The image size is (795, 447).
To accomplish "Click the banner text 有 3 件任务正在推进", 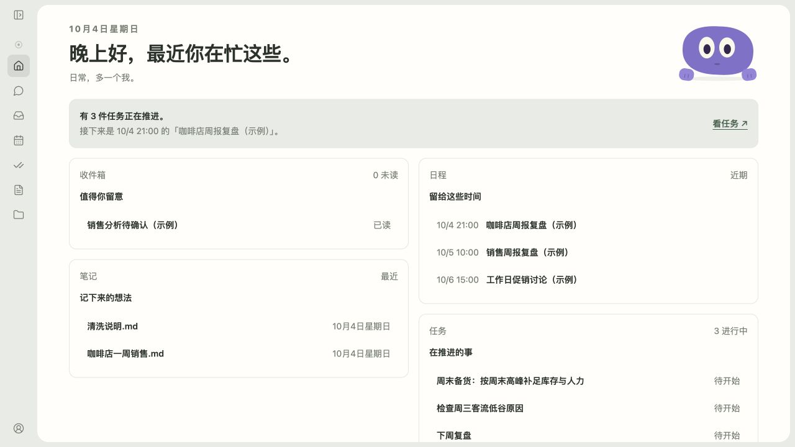I will (x=122, y=116).
